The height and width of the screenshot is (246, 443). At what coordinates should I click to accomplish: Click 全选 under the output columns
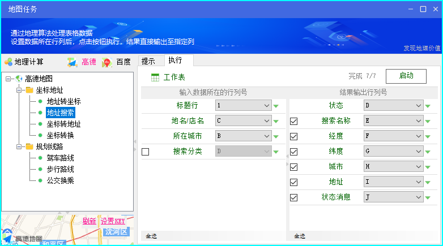pyautogui.click(x=300, y=236)
